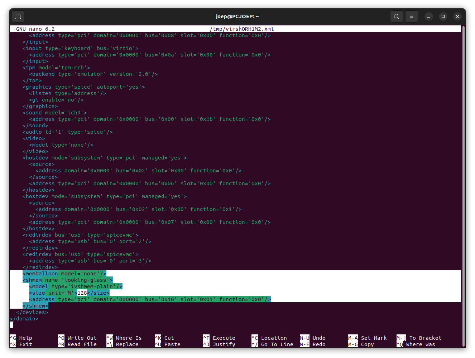Screen dimensions: 475x358
Task: Click the ^W Where Is shortcut
Action: (124, 338)
